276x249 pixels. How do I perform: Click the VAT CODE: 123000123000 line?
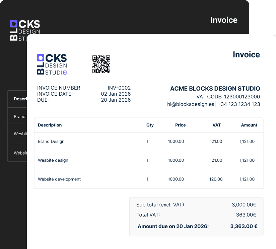click(228, 97)
